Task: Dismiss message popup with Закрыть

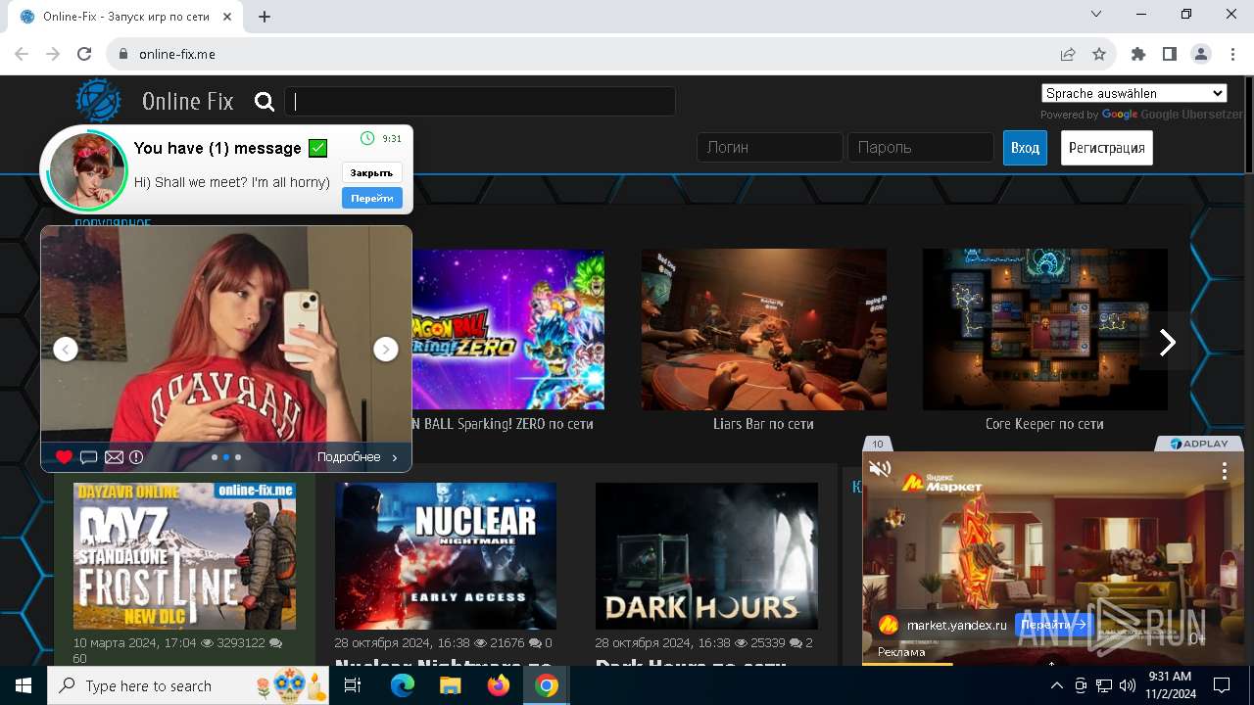Action: point(372,172)
